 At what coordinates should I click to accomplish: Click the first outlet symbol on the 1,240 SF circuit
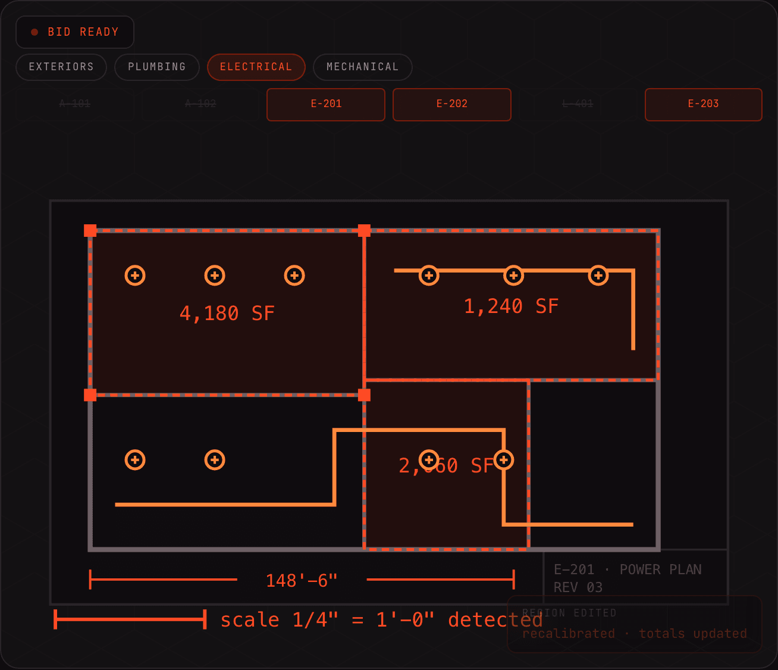click(x=429, y=275)
